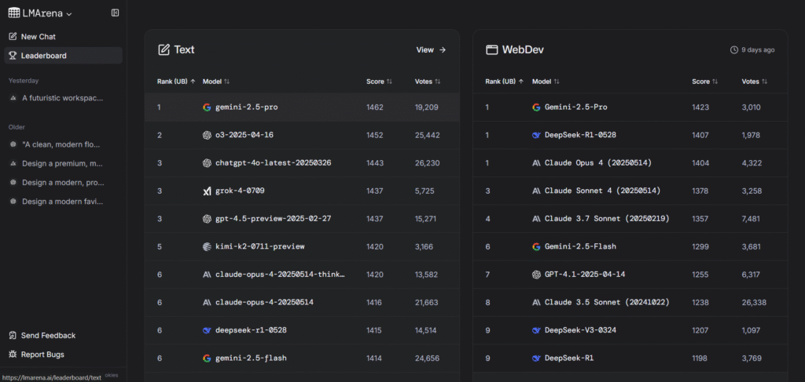The image size is (805, 382).
Task: Click the Send Feedback icon
Action: click(x=13, y=336)
